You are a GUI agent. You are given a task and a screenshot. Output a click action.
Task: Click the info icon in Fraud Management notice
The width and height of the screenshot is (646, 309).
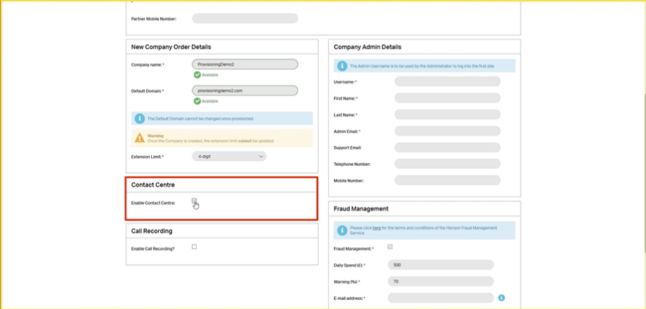pyautogui.click(x=342, y=230)
